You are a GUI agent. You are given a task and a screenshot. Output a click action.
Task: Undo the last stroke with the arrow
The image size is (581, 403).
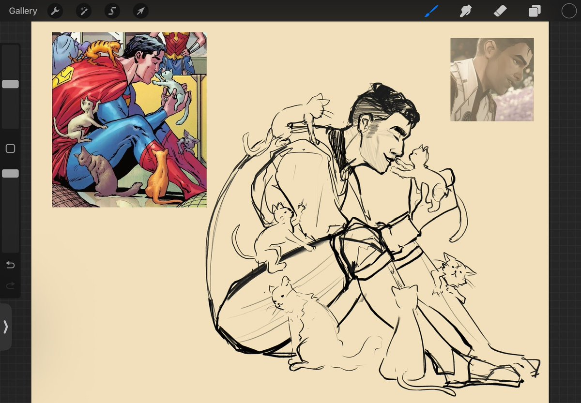[x=10, y=265]
